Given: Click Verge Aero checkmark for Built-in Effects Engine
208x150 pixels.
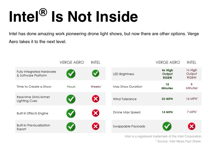Looking at the screenshot, I should click(71, 113).
